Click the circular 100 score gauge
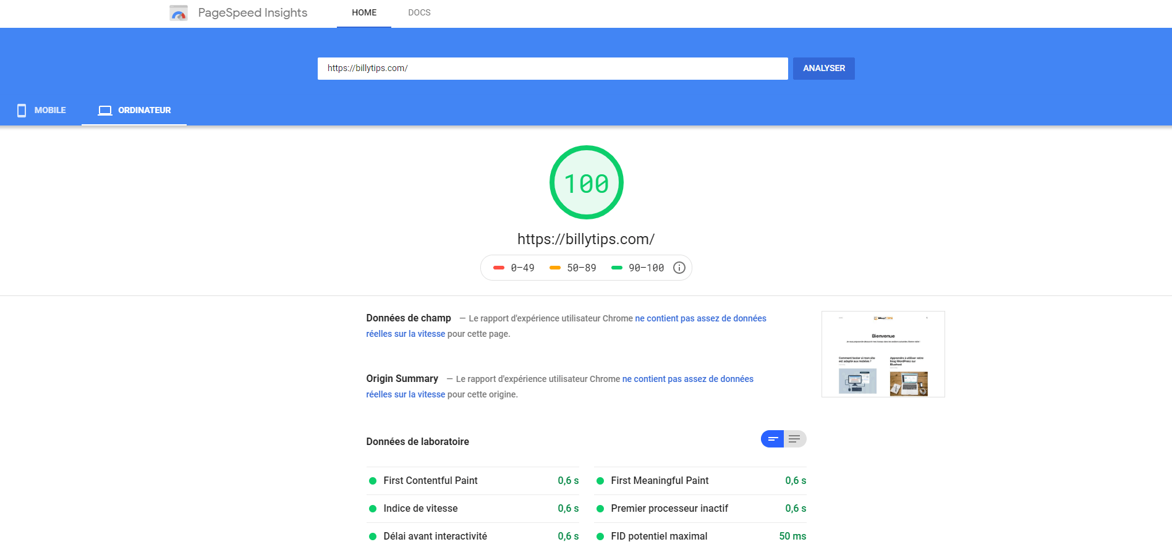This screenshot has width=1172, height=547. click(586, 182)
